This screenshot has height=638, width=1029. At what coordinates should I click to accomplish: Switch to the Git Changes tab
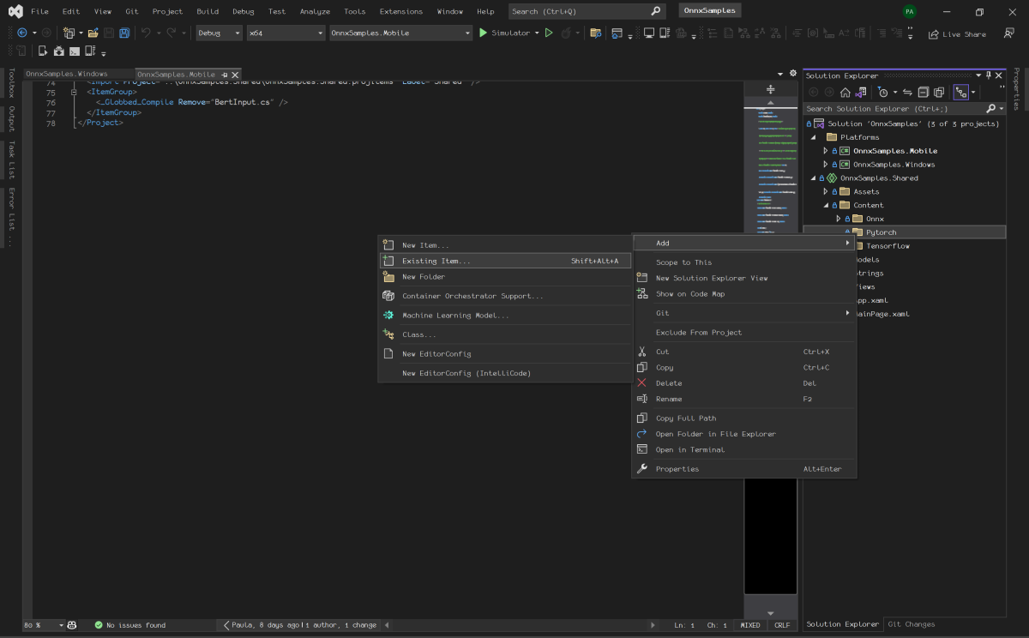pyautogui.click(x=910, y=624)
